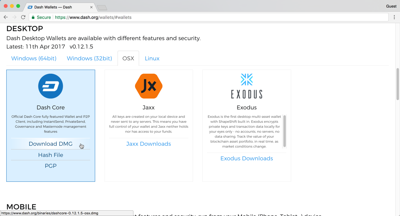
Task: Click the Download DMG link
Action: pyautogui.click(x=51, y=144)
